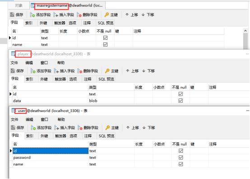This screenshot has height=179, width=250.
Task: Open 索引 tab in maxregistername table
Action: (29, 23)
